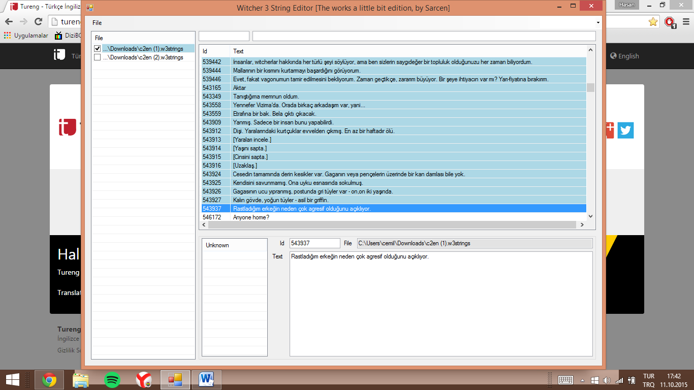694x390 pixels.
Task: Open File Explorer from the taskbar
Action: click(81, 380)
